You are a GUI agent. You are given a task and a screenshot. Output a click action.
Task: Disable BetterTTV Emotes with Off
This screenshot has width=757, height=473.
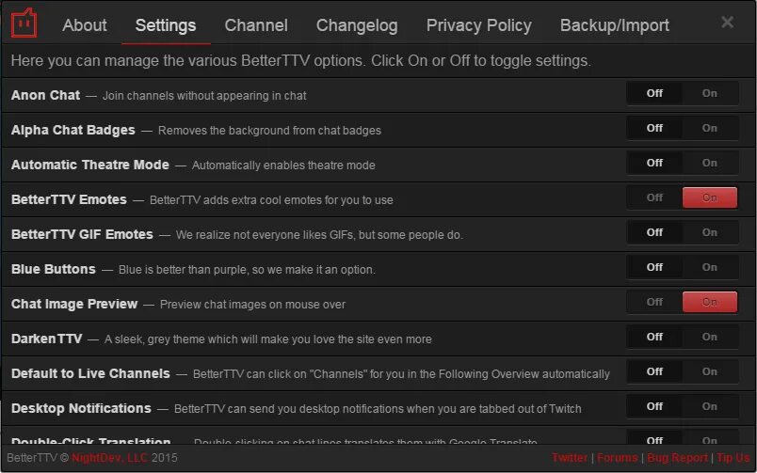(x=654, y=197)
